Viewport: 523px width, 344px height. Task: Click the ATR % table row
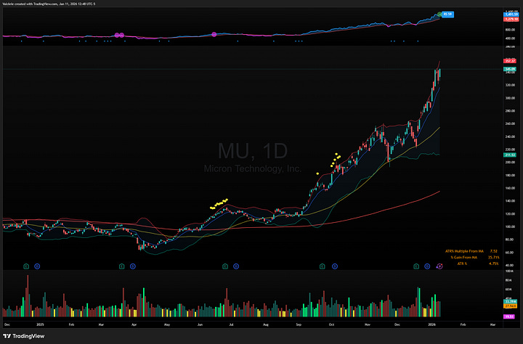[x=478, y=263]
